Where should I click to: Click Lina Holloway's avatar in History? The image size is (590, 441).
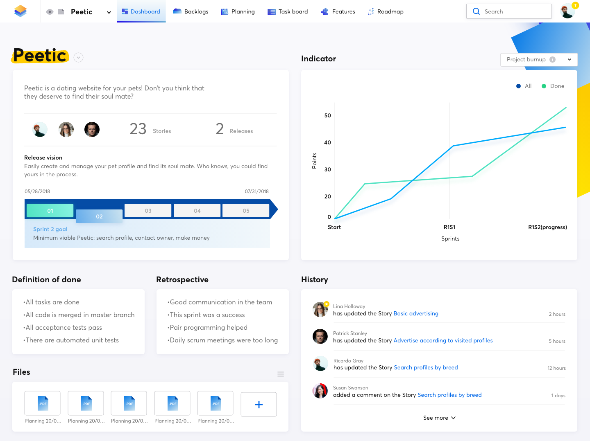320,310
